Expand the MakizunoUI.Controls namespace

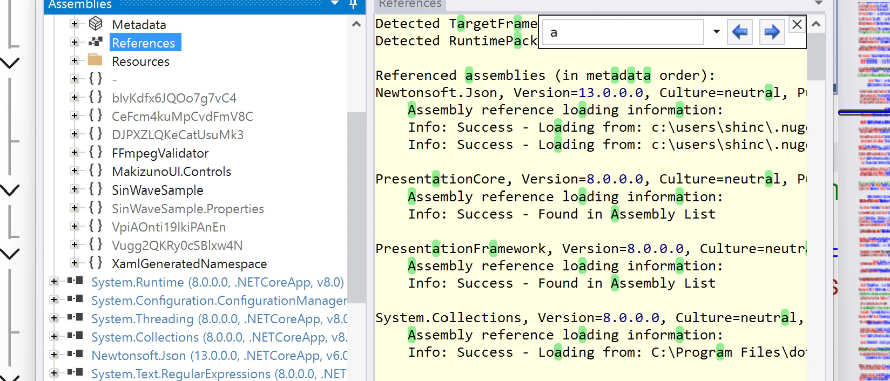[x=75, y=171]
